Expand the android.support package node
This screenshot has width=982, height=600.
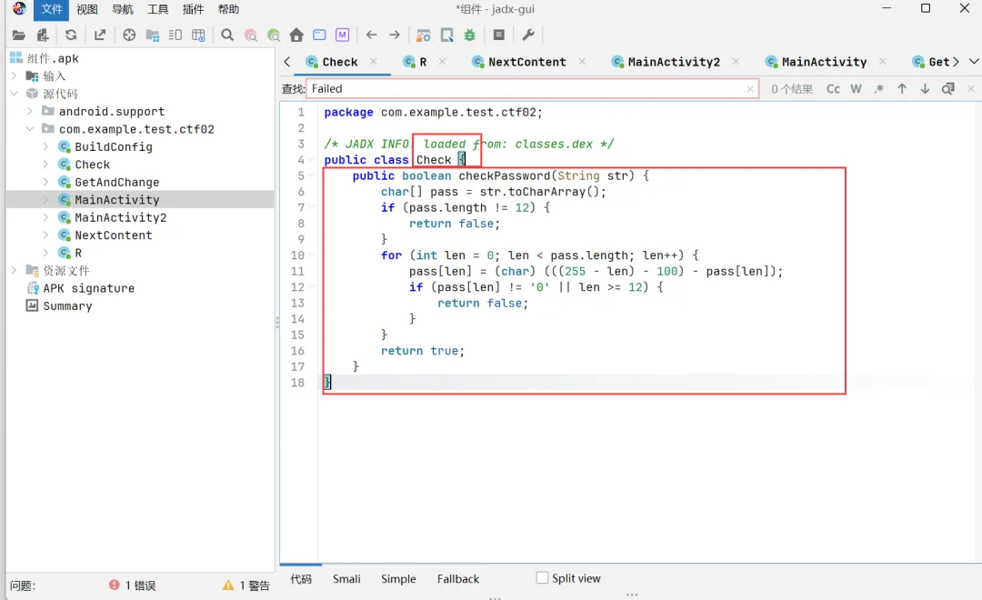30,112
